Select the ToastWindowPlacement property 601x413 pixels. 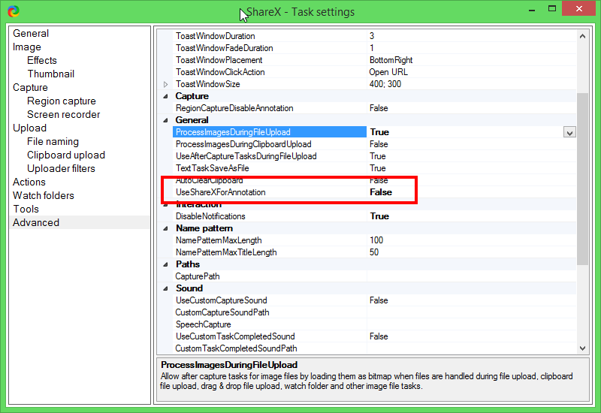(219, 60)
